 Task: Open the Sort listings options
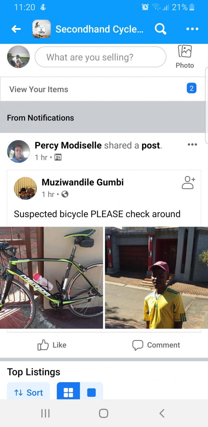(x=28, y=392)
